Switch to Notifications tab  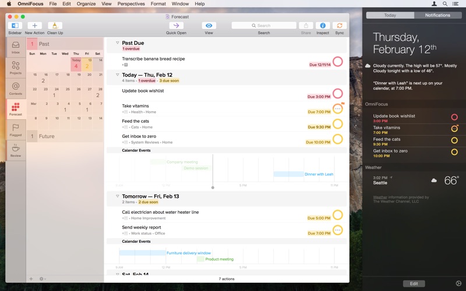point(437,15)
